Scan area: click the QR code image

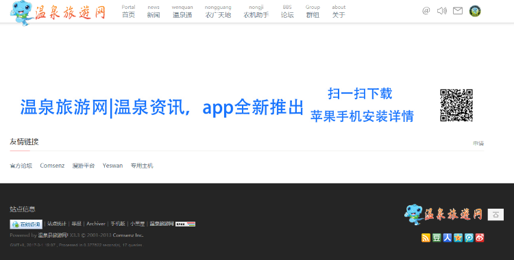pyautogui.click(x=456, y=105)
